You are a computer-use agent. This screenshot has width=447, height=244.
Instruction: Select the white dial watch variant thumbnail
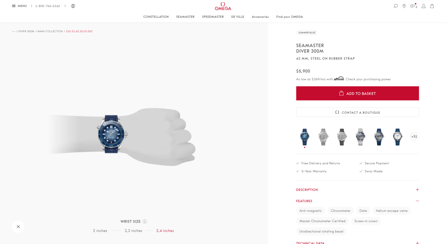click(x=397, y=137)
